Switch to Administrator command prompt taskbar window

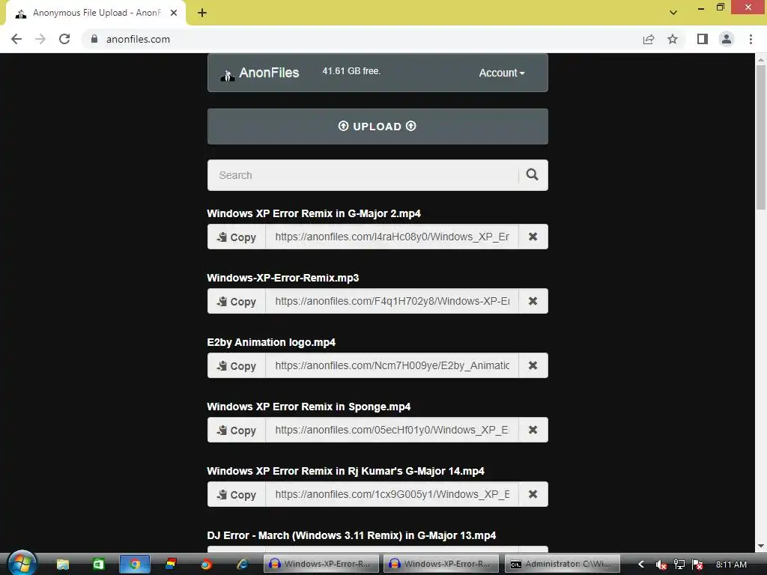[562, 565]
